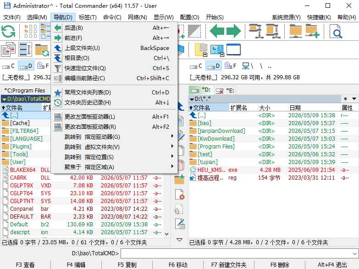Select drive D in right drive bar
The image size is (359, 269).
pos(214,66)
